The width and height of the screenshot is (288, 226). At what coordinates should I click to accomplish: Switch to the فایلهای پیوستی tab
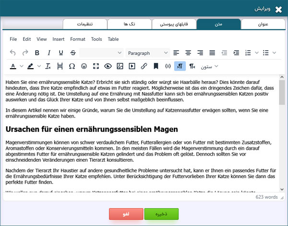point(174,24)
